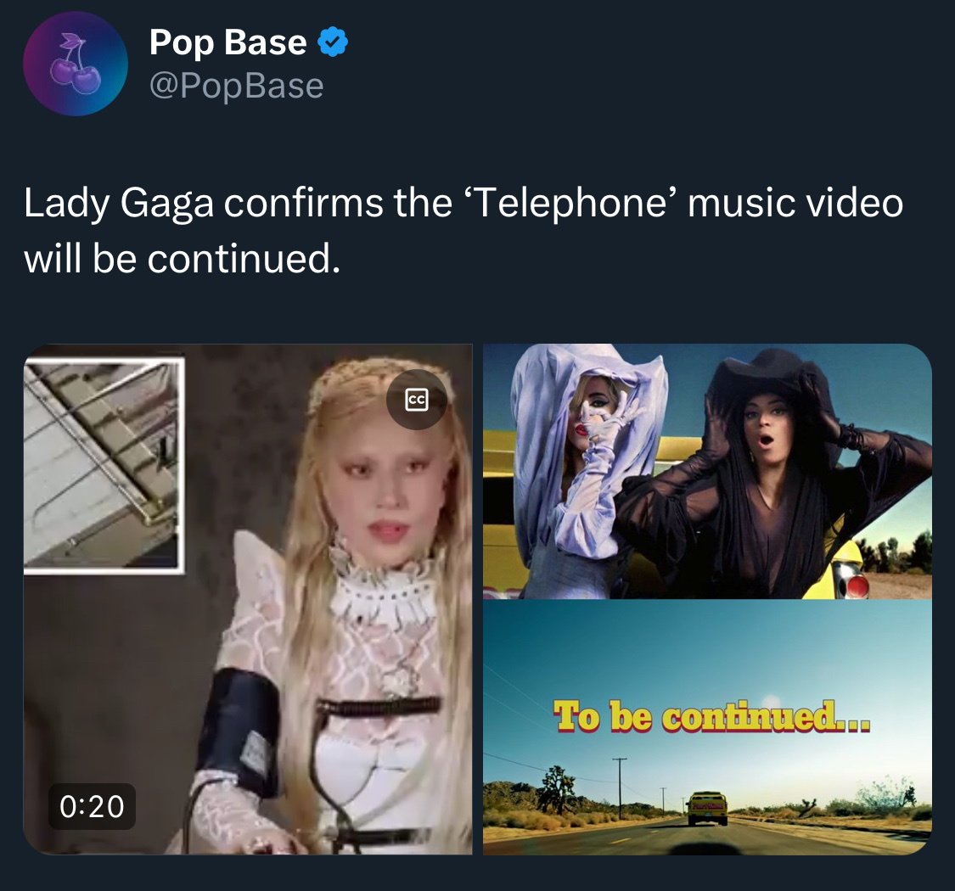
Task: Click the yellow 'To be continued...' caption
Action: coord(711,716)
